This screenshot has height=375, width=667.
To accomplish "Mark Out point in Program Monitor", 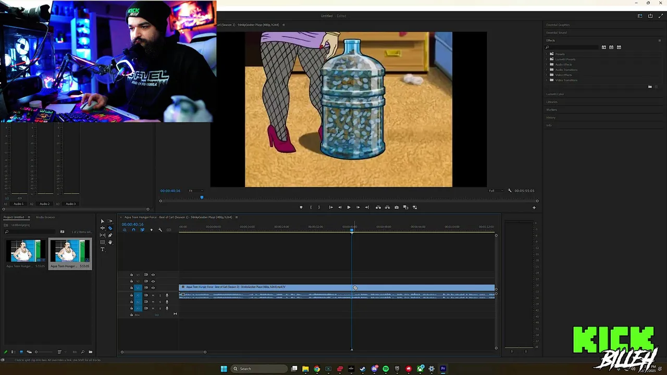I will [x=319, y=207].
